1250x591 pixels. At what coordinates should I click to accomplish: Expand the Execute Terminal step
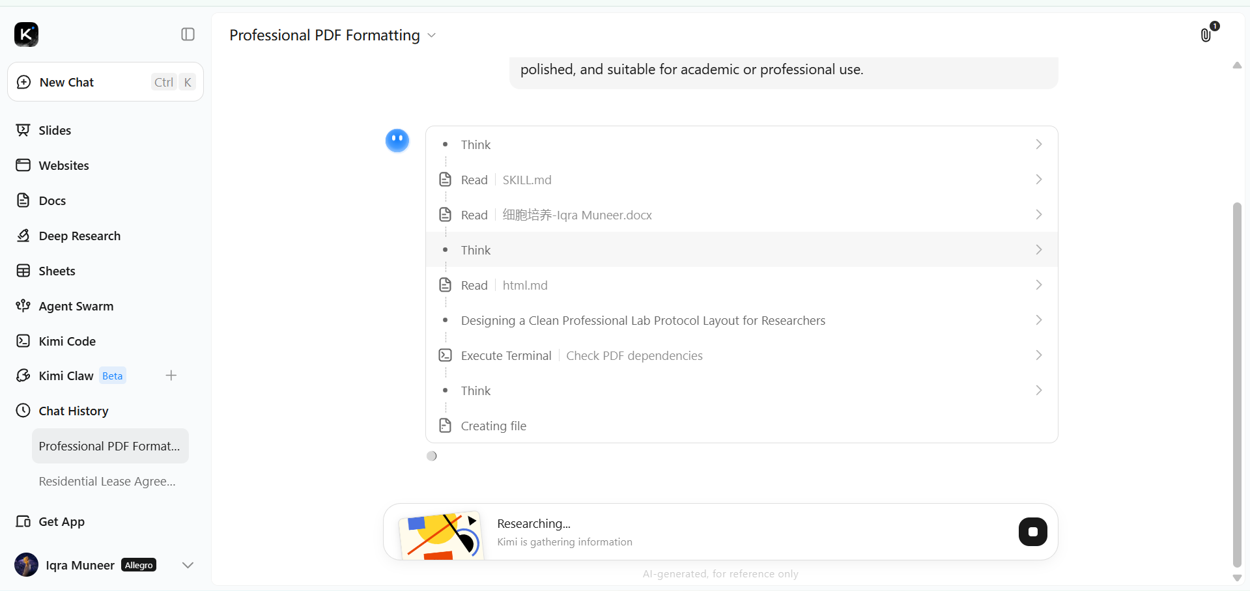[x=742, y=355]
